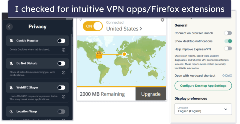Screen dimensions: 240x124
Task: Switch off the TunnelBear ON toggle
Action: (x=93, y=26)
